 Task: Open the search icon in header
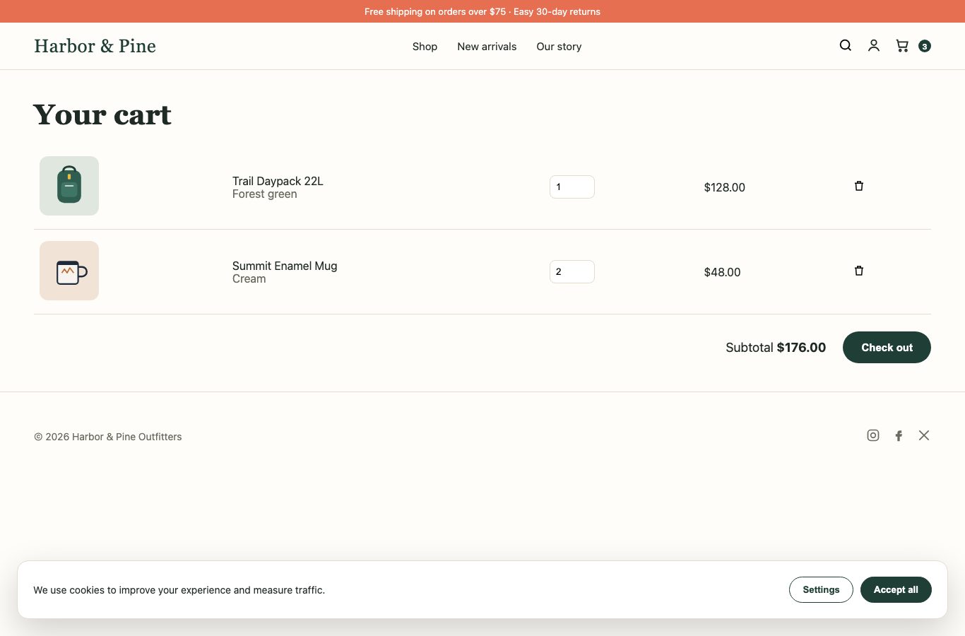point(845,46)
